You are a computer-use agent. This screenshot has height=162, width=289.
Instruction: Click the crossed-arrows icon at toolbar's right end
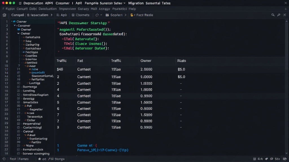point(285,15)
